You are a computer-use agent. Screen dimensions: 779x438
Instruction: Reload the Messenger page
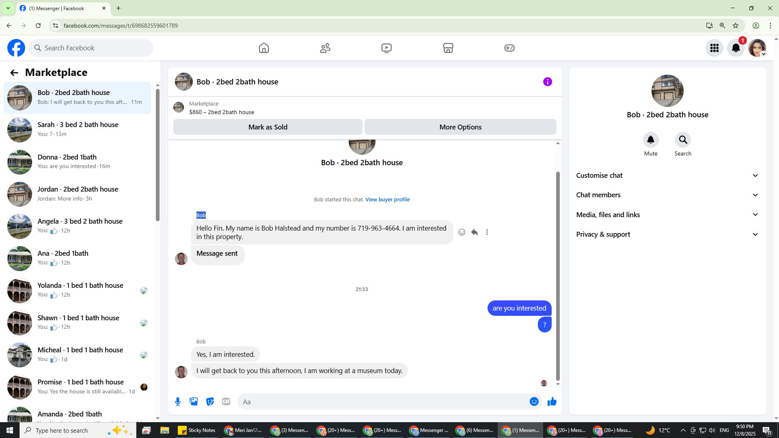[x=38, y=26]
